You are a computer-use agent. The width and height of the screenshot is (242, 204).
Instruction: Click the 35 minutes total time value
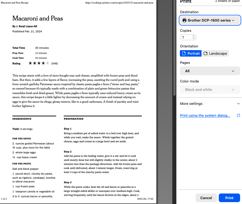point(42,48)
